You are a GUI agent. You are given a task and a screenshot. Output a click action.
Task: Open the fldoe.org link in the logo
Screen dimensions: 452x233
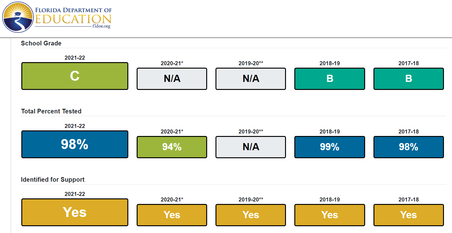point(101,27)
